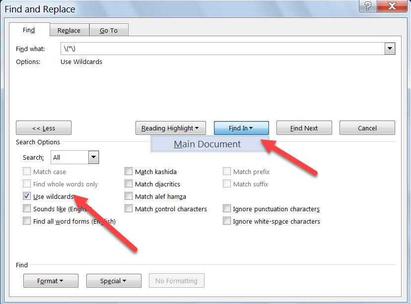Enable the Match kashida checkbox
Image resolution: width=411 pixels, height=304 pixels.
[129, 172]
